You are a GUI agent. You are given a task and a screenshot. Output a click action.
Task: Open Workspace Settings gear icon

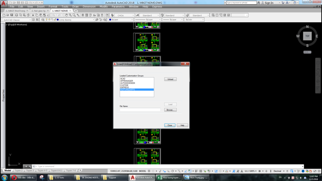coord(33,20)
